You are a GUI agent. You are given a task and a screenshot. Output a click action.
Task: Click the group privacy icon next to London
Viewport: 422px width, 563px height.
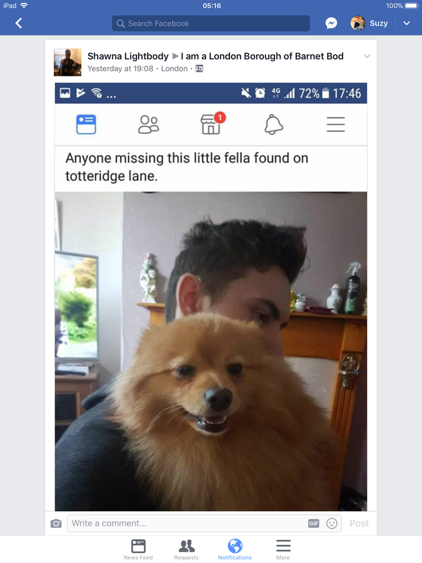click(199, 69)
